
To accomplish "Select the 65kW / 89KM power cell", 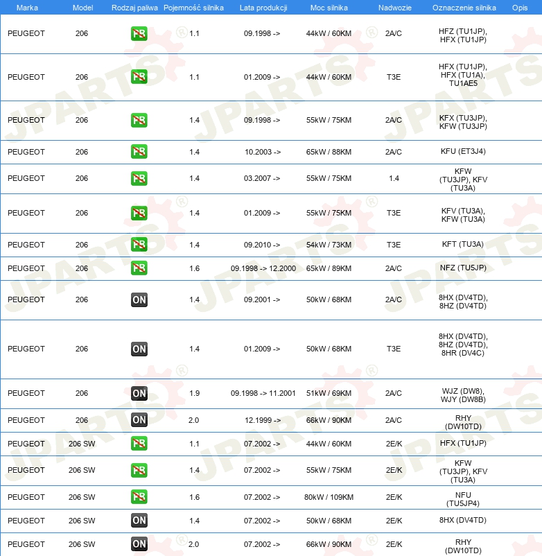I will pos(329,268).
